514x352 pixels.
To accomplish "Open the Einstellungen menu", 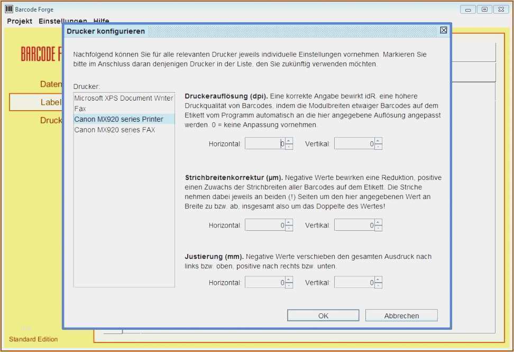I will [62, 21].
